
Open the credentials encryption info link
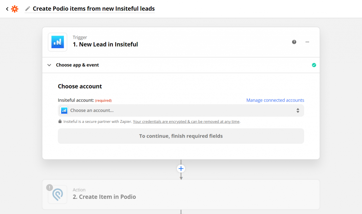(x=186, y=121)
